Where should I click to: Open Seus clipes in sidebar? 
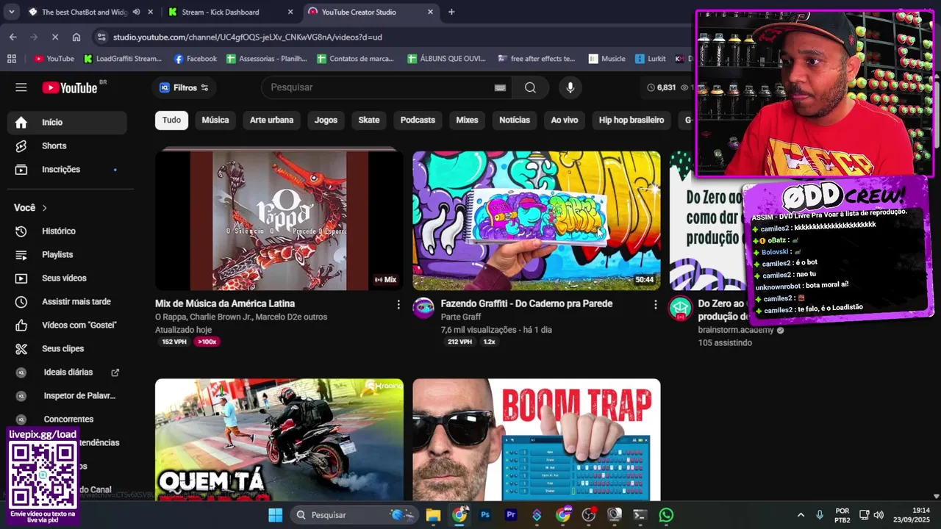(x=67, y=349)
